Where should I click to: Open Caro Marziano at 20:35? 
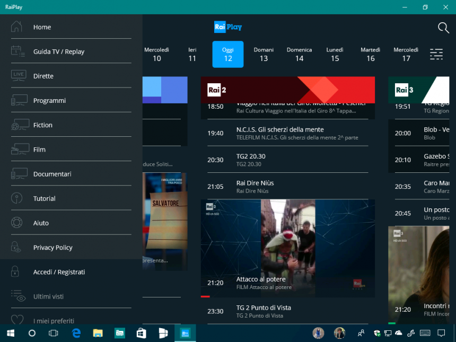[419, 187]
